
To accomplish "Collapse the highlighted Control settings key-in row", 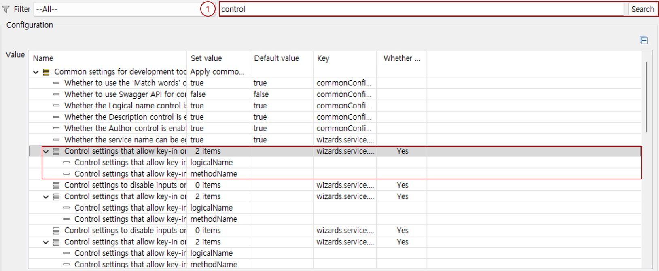I will coord(46,151).
